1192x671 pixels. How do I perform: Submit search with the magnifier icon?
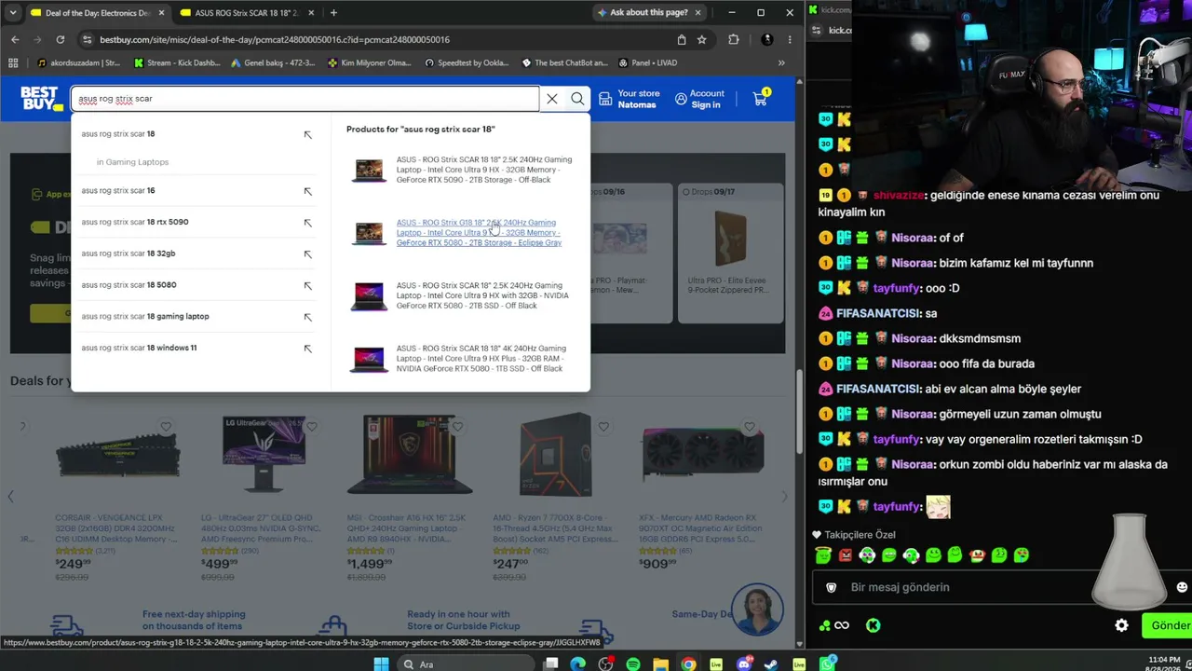577,99
